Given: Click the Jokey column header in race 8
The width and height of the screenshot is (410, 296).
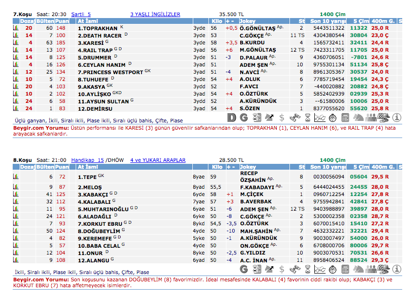Looking at the screenshot, I should pyautogui.click(x=247, y=167).
